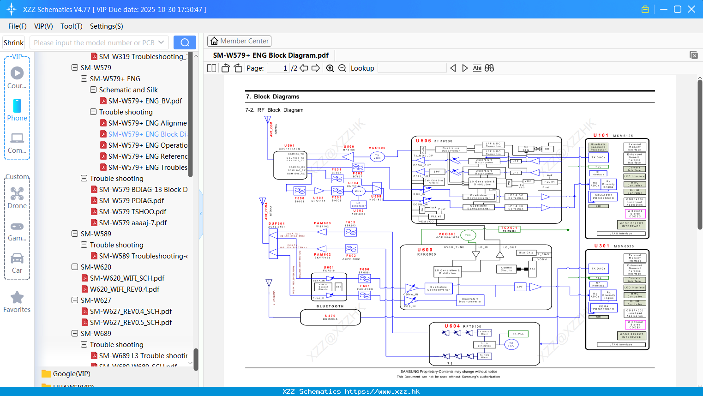Open SM-W579 BDIAG-13 Block D file
The height and width of the screenshot is (396, 703).
(139, 189)
